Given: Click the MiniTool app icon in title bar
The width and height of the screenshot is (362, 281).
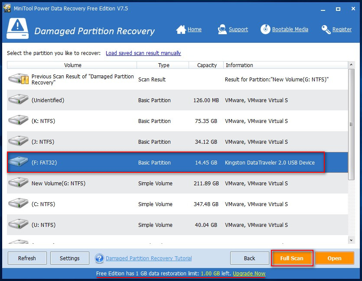Looking at the screenshot, I should click(7, 8).
